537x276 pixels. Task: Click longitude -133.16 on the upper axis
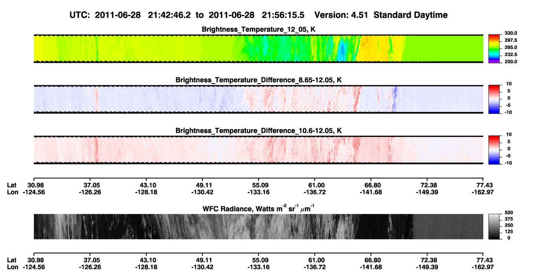[258, 192]
